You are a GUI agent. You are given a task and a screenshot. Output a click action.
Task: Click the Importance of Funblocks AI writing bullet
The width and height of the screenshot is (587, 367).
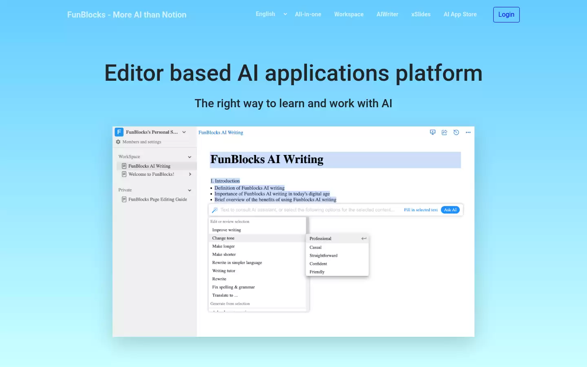pyautogui.click(x=272, y=194)
